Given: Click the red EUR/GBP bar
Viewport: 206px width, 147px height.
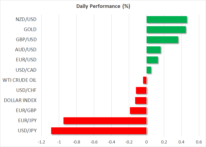Looking at the screenshot, I should coord(138,110).
